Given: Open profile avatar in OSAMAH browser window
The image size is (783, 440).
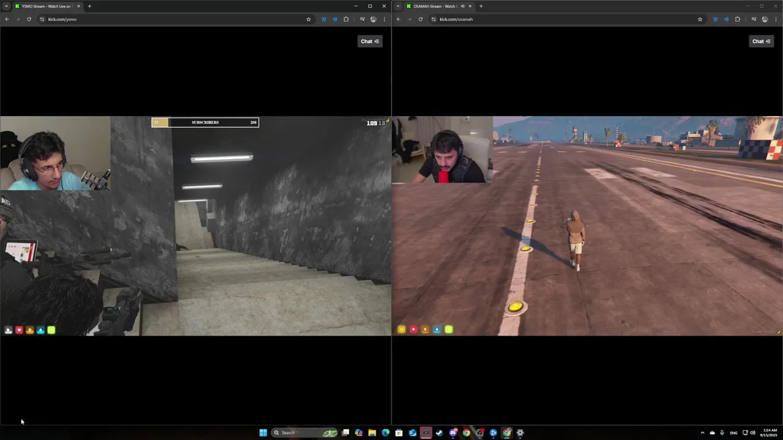Looking at the screenshot, I should tap(765, 19).
